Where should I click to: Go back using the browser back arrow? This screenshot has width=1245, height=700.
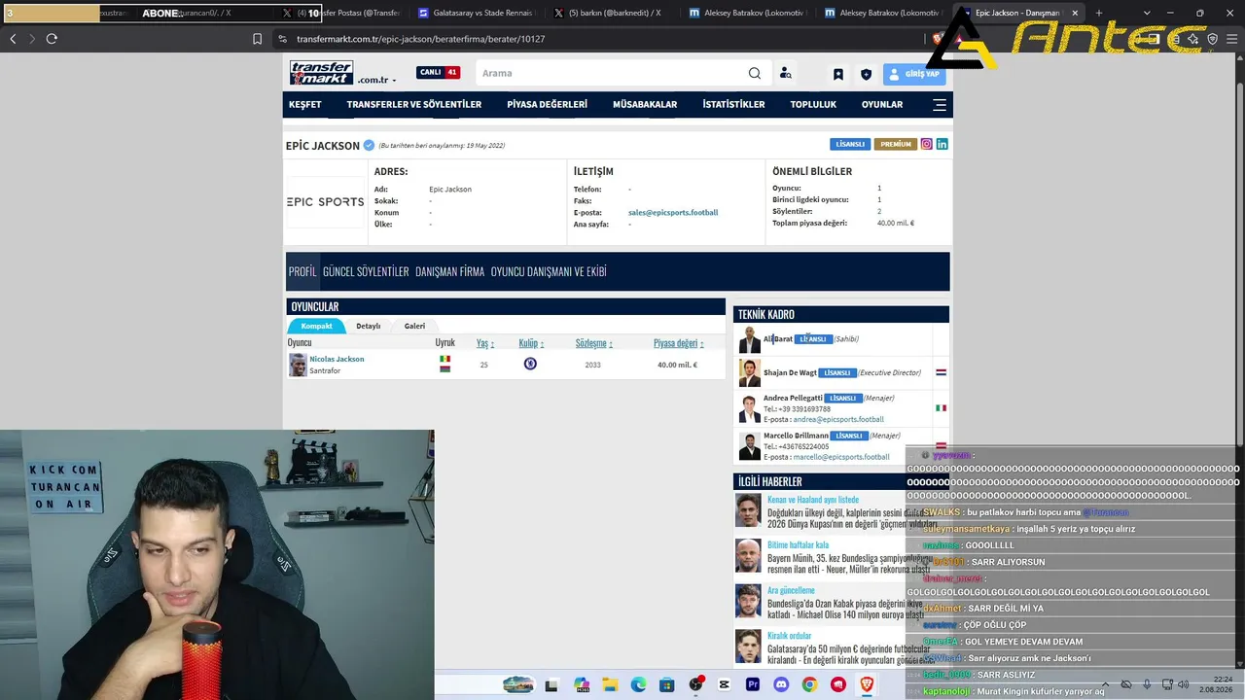pos(13,39)
